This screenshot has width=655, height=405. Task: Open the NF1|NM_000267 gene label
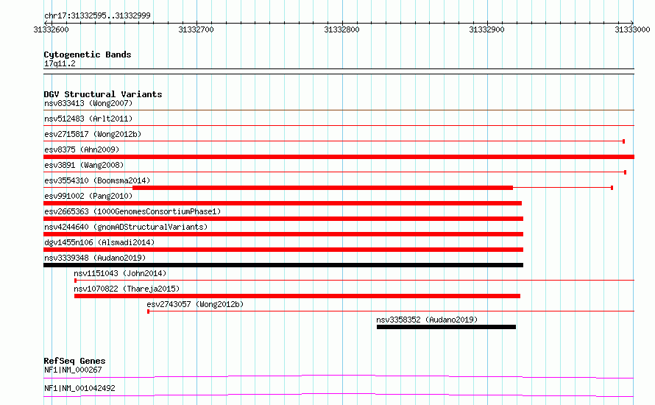73,370
